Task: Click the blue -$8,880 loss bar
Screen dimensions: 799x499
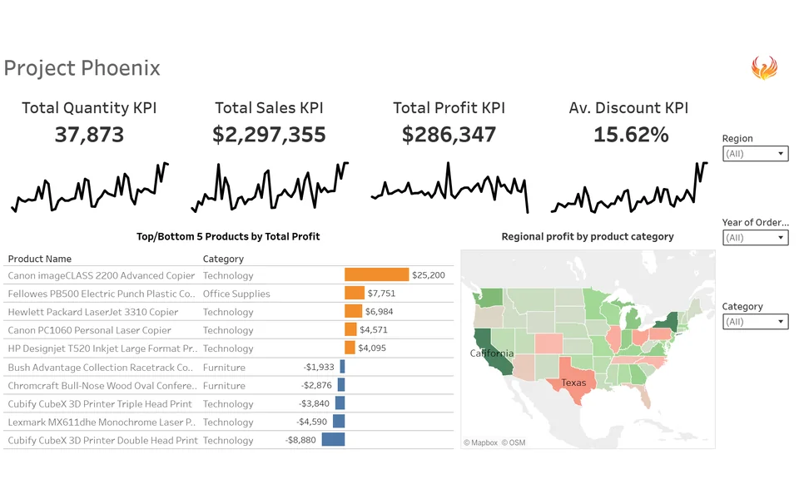Action: tap(333, 439)
